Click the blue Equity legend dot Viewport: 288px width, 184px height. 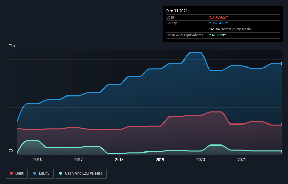[35, 173]
